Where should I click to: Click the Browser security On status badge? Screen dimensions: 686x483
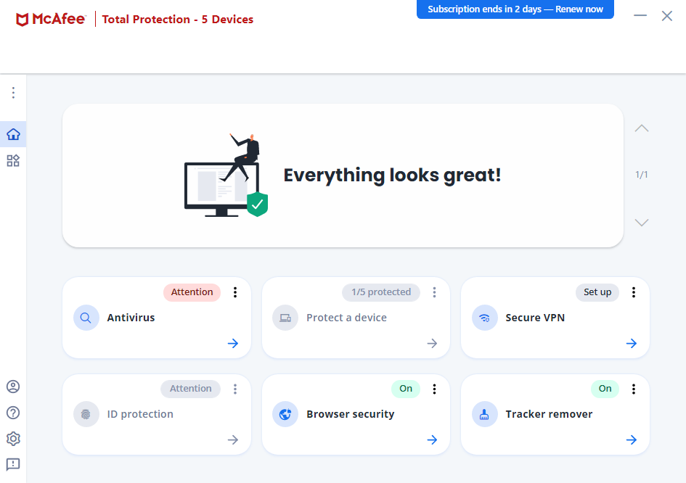click(x=406, y=389)
